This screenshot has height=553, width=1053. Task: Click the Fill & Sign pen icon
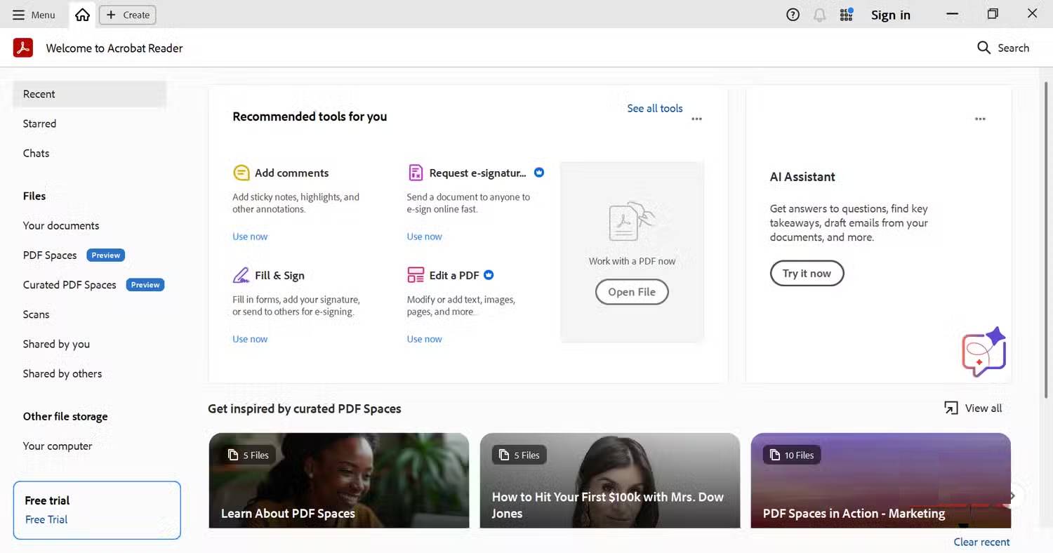(x=241, y=275)
